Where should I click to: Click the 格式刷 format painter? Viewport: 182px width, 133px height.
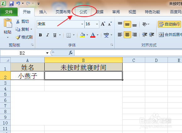pyautogui.click(x=24, y=37)
